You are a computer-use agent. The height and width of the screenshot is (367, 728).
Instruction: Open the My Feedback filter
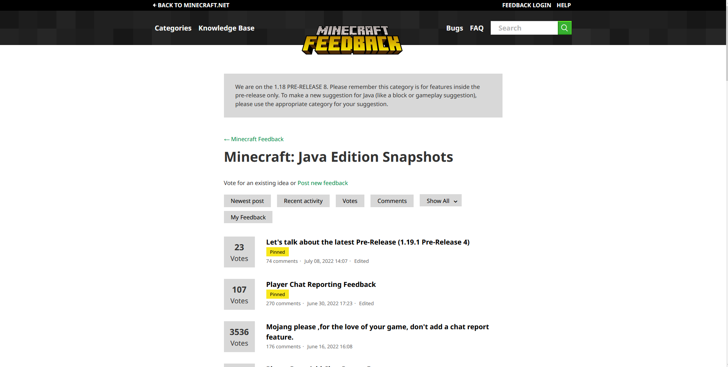[x=248, y=217]
